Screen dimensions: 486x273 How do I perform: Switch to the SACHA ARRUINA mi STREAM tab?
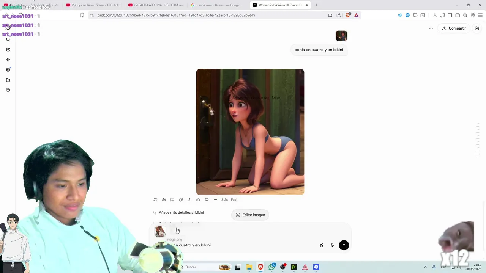pos(156,5)
